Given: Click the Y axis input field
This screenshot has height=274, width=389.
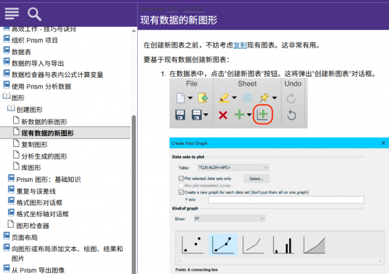Looking at the screenshot, I should coord(286,200).
